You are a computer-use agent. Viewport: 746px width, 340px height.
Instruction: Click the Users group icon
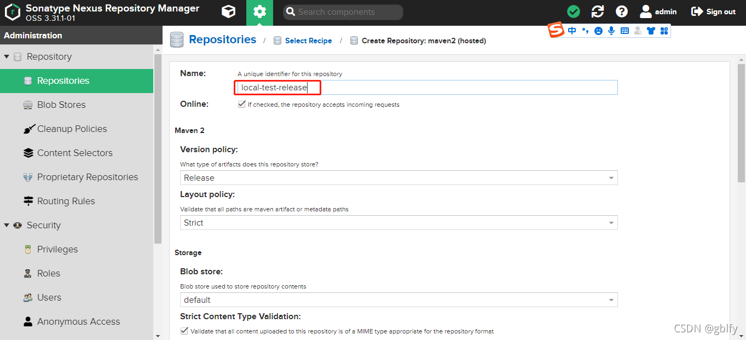point(28,297)
